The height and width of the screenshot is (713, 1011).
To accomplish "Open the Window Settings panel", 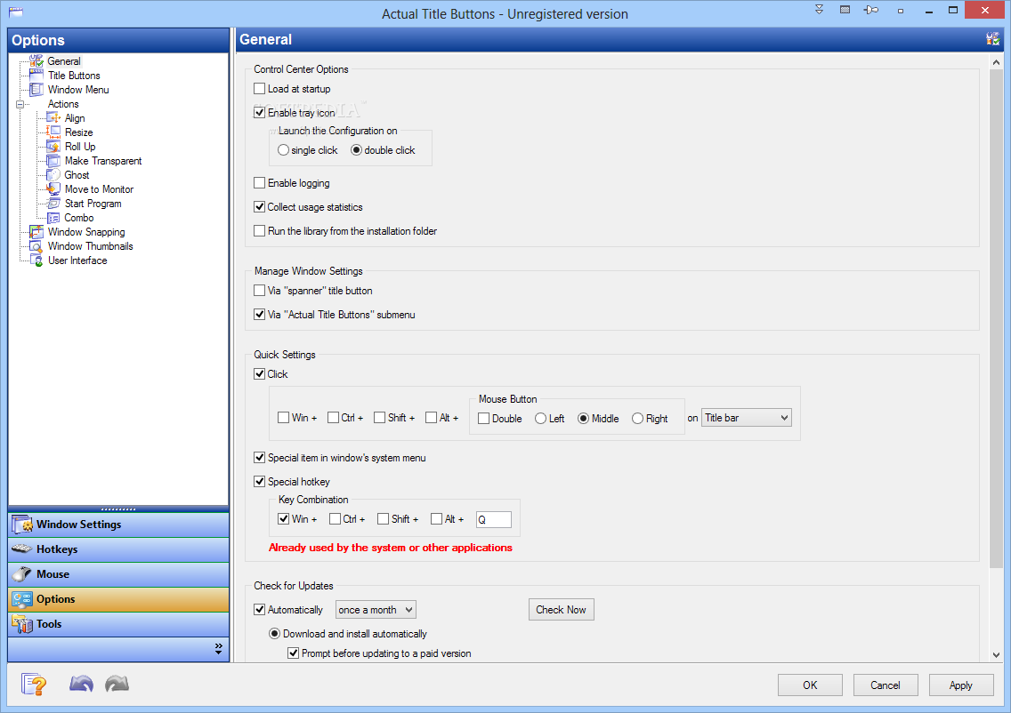I will (x=118, y=525).
